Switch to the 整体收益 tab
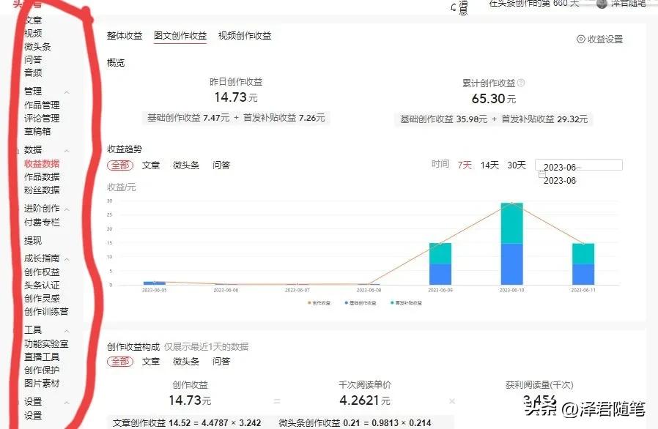The width and height of the screenshot is (658, 429). coord(125,34)
